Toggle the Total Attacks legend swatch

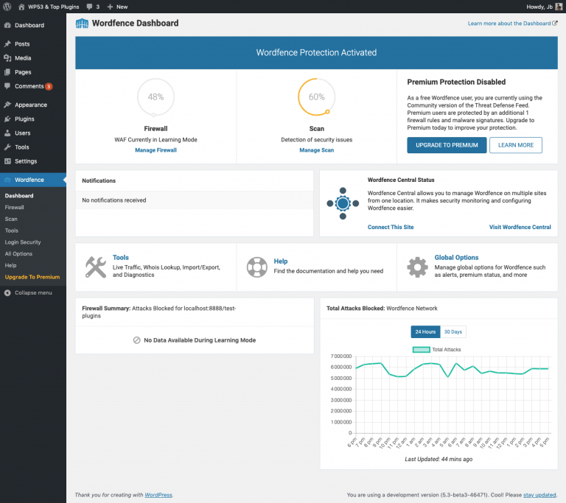point(422,349)
